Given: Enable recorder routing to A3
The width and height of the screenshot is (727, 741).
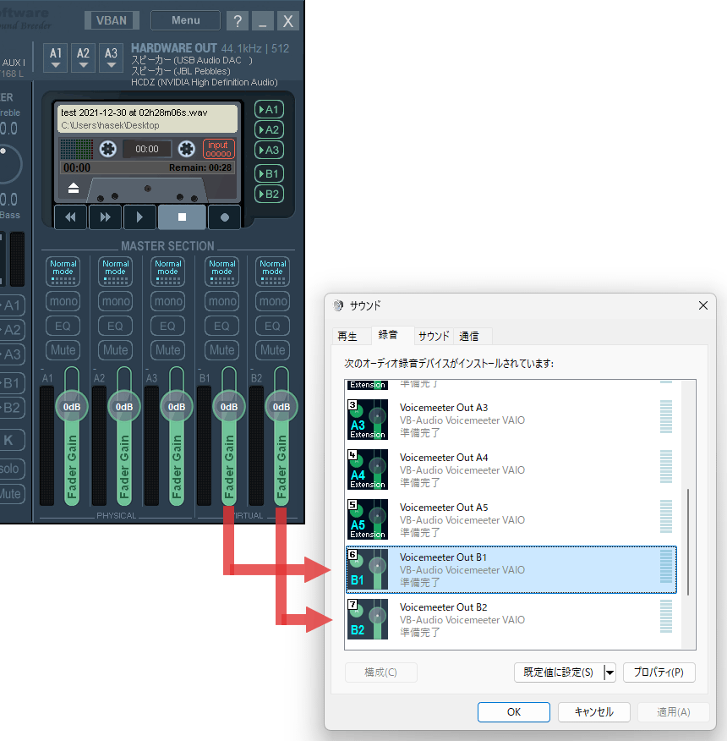Looking at the screenshot, I should click(x=270, y=151).
